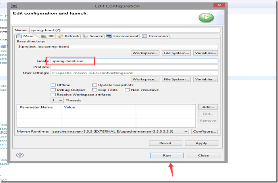Toggle Debug Output checkbox
Screen dimensions: 278x183
tap(53, 90)
